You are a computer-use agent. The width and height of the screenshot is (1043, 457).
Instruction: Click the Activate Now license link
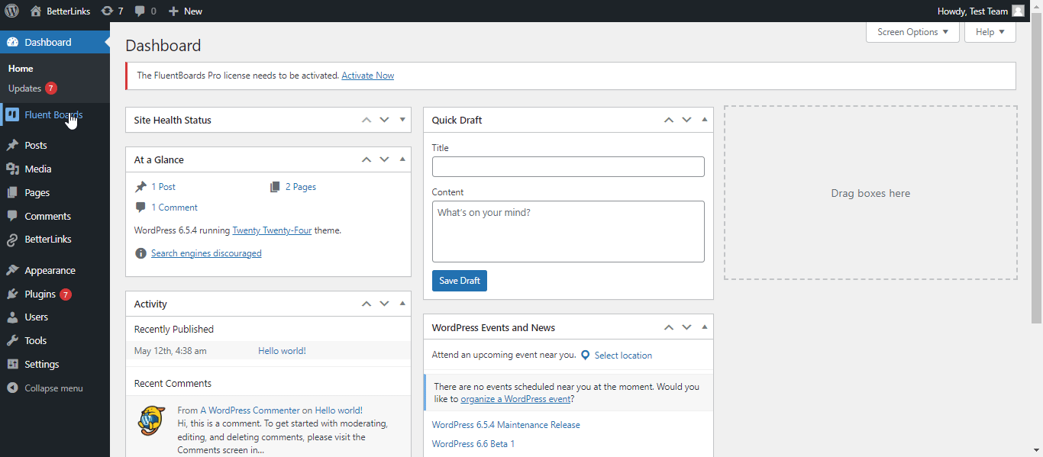[x=367, y=75]
